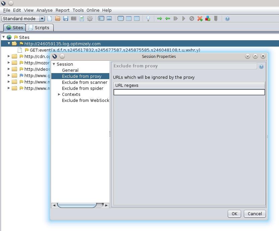Image resolution: width=279 pixels, height=231 pixels.
Task: Click the New Session toolbar icon
Action: point(50,19)
